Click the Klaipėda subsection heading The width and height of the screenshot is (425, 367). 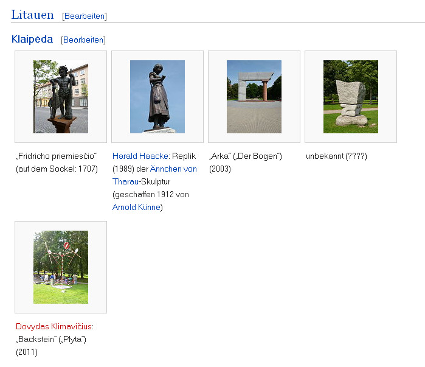coord(32,40)
